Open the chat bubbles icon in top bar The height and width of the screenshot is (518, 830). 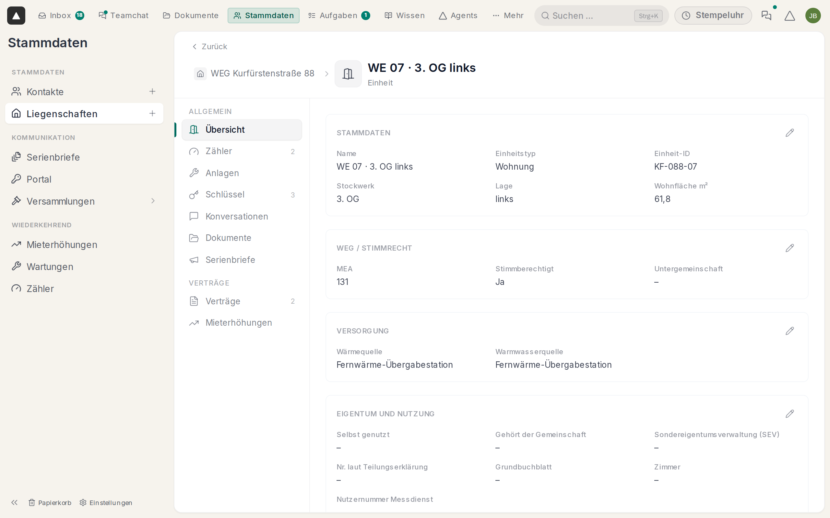coord(766,16)
